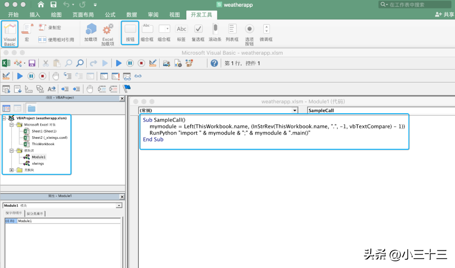The height and width of the screenshot is (268, 455).
Task: Insert a 复选框 (checkbox) control
Action: pos(198,32)
